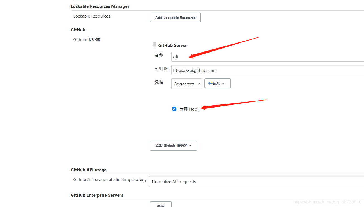This screenshot has width=364, height=207.
Task: Open the Secret text credentials dropdown
Action: coord(187,84)
